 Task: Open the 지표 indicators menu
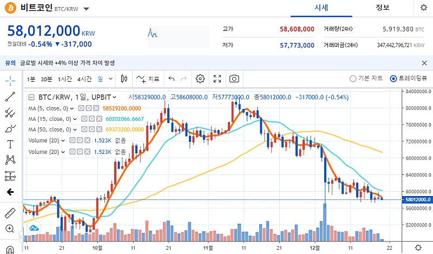pyautogui.click(x=148, y=79)
